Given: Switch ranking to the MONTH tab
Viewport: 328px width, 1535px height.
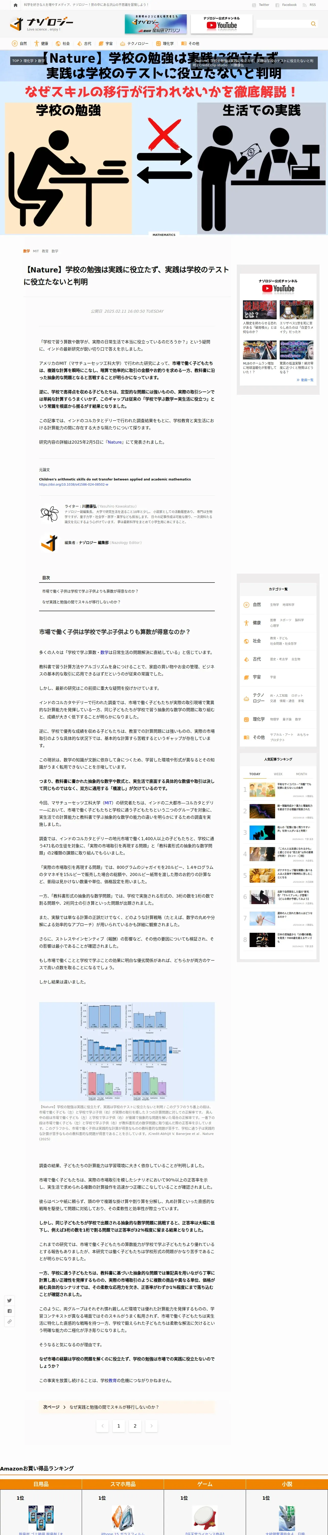Looking at the screenshot, I should pos(302,774).
